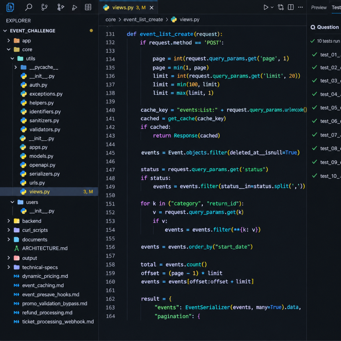The height and width of the screenshot is (341, 341).
Task: Open the Extensions grid icon
Action: coord(88,7)
